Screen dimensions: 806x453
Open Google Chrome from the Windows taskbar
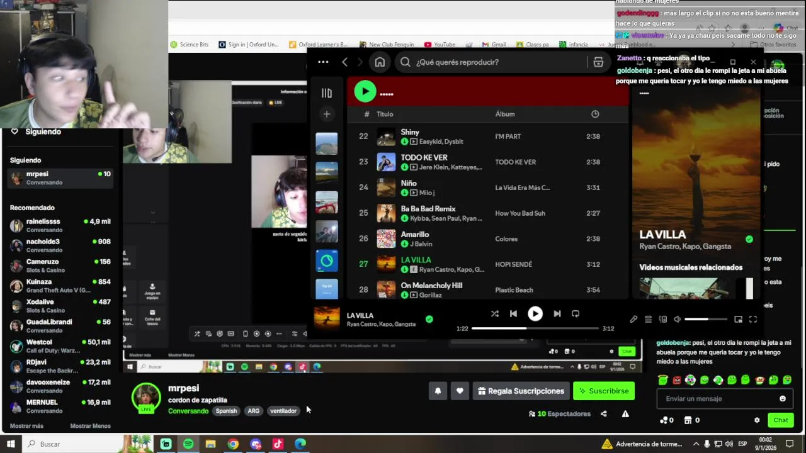coord(233,444)
